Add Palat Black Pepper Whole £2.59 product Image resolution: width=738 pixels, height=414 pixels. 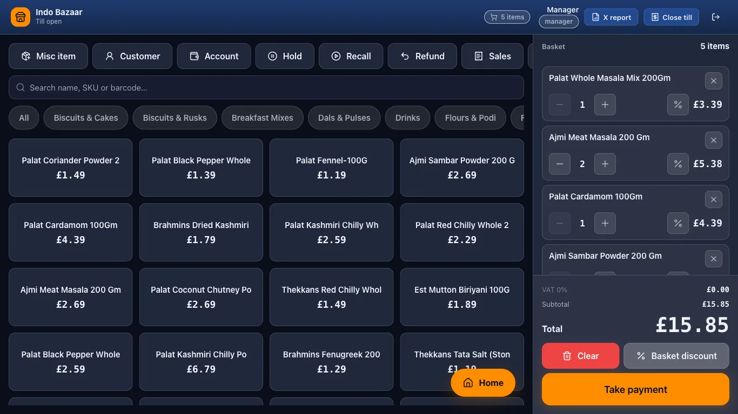[x=71, y=362]
